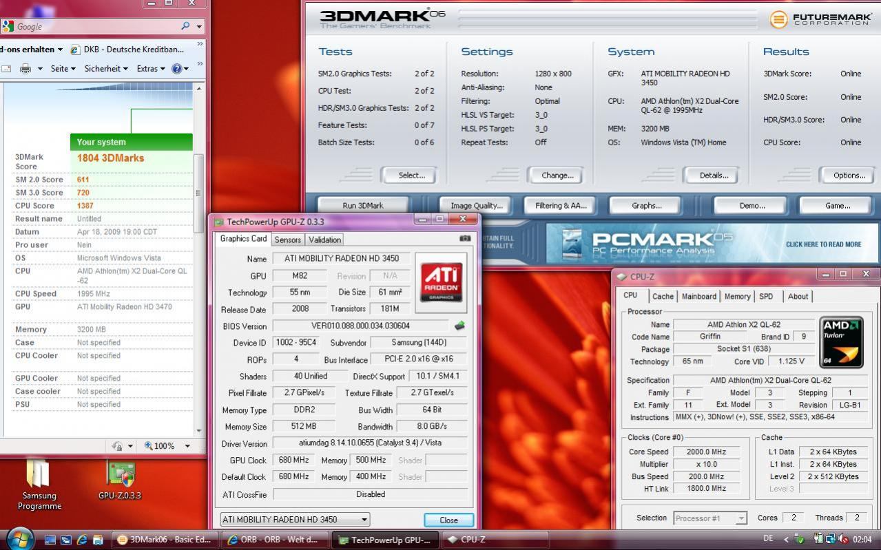
Task: Click the print icon in browser toolbar
Action: point(25,68)
